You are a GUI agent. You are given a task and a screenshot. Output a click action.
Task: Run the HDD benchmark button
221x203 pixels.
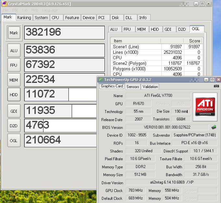point(14,95)
